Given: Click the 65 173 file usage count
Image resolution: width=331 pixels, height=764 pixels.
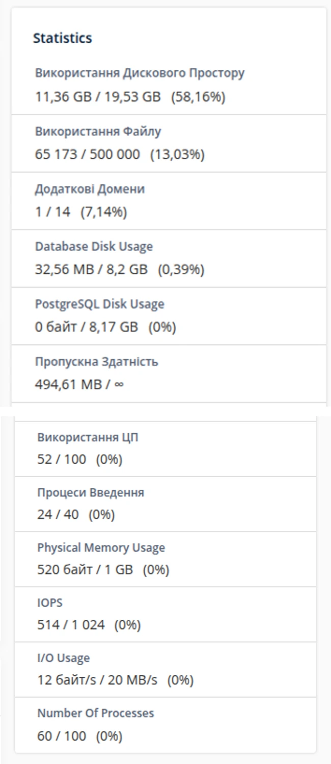Looking at the screenshot, I should [54, 153].
